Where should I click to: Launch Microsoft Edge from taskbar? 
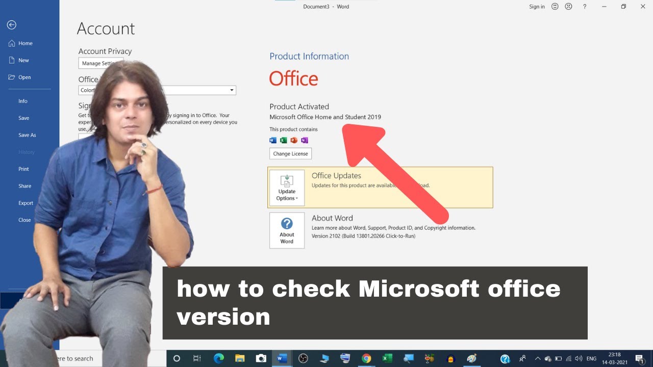219,358
